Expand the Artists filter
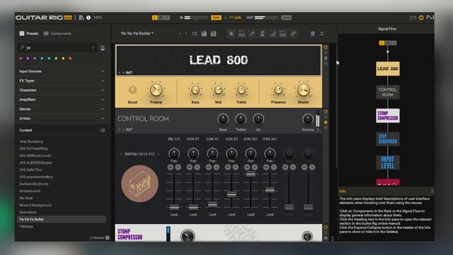 tap(102, 118)
